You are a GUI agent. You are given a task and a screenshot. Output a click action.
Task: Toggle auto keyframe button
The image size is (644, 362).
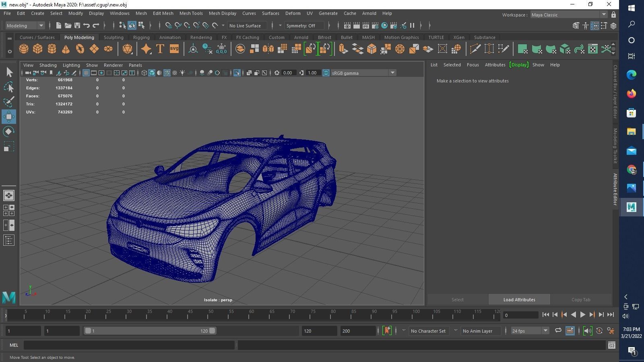tap(599, 331)
